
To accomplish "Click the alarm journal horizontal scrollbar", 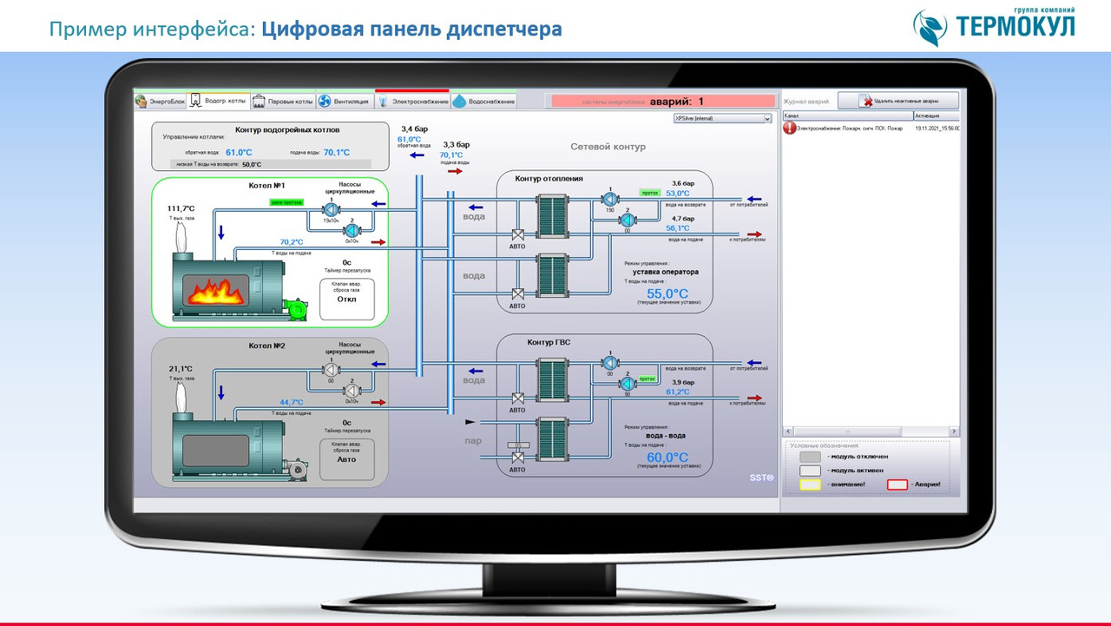I will pyautogui.click(x=871, y=432).
